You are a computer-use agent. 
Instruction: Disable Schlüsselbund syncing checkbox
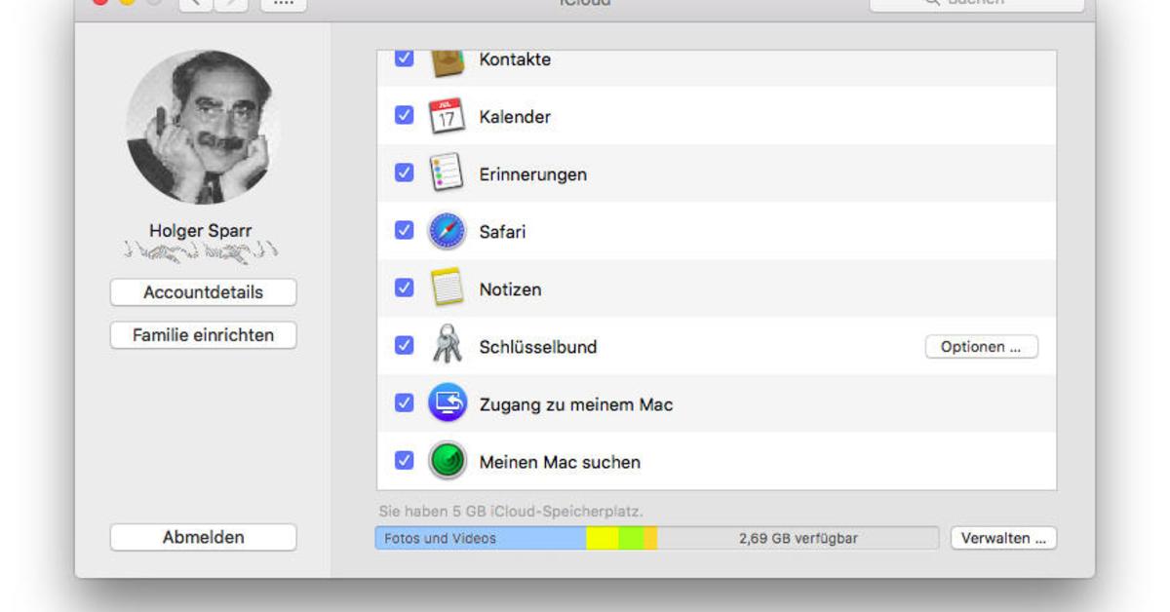404,346
